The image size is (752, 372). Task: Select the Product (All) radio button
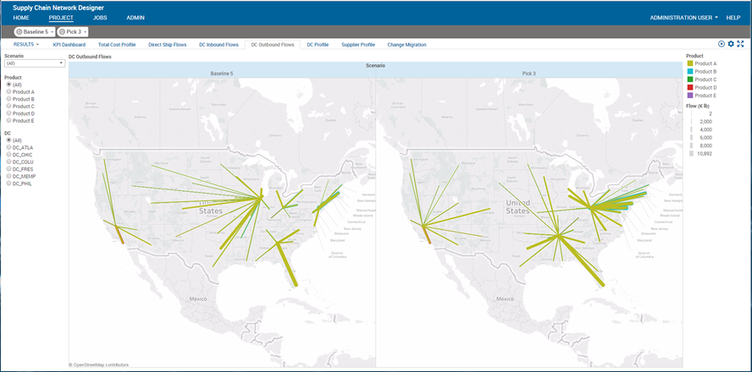pyautogui.click(x=8, y=85)
